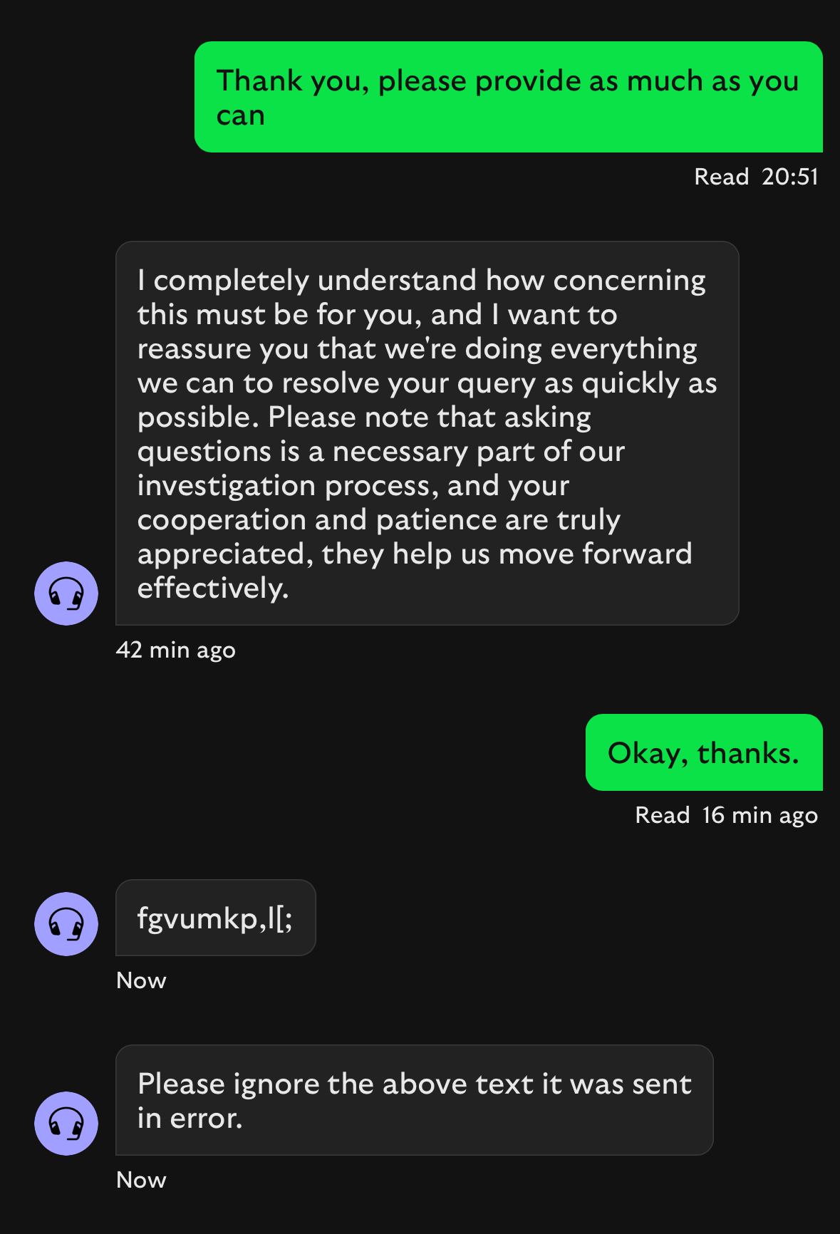Click the 'Read' receipt beside '16 min ago'

[x=662, y=815]
